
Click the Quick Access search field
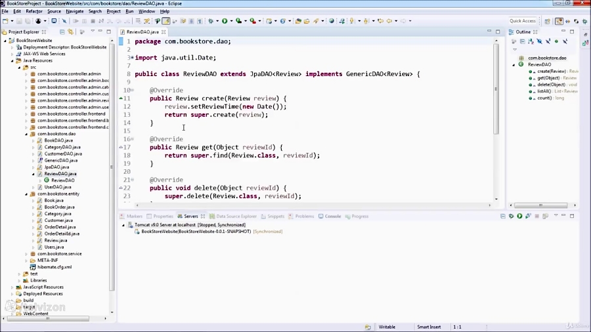tap(523, 21)
